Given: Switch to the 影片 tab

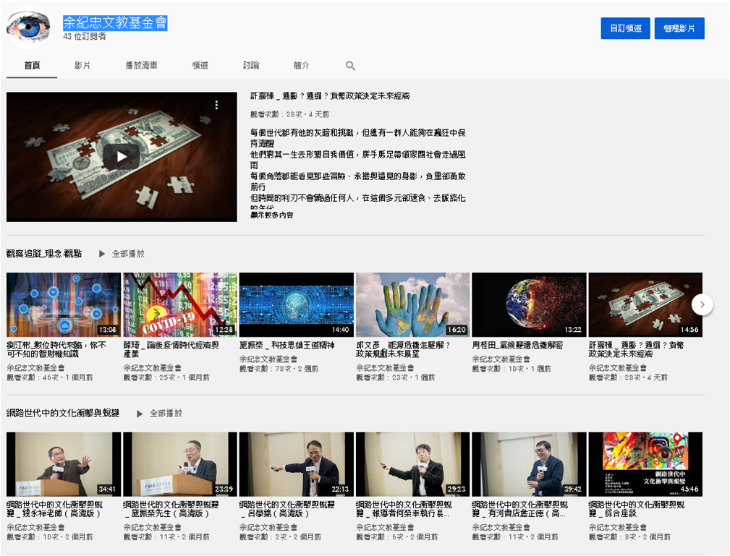Looking at the screenshot, I should pos(82,65).
